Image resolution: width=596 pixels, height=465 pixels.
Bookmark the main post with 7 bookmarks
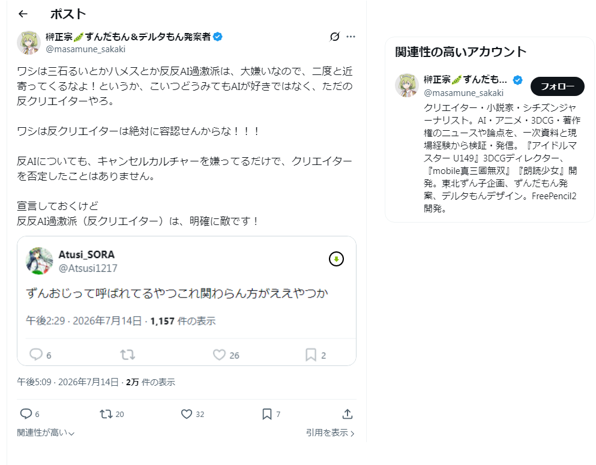tap(267, 414)
